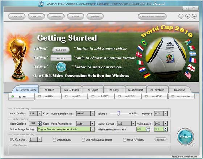Click the File Setting empty field area

coord(89,150)
